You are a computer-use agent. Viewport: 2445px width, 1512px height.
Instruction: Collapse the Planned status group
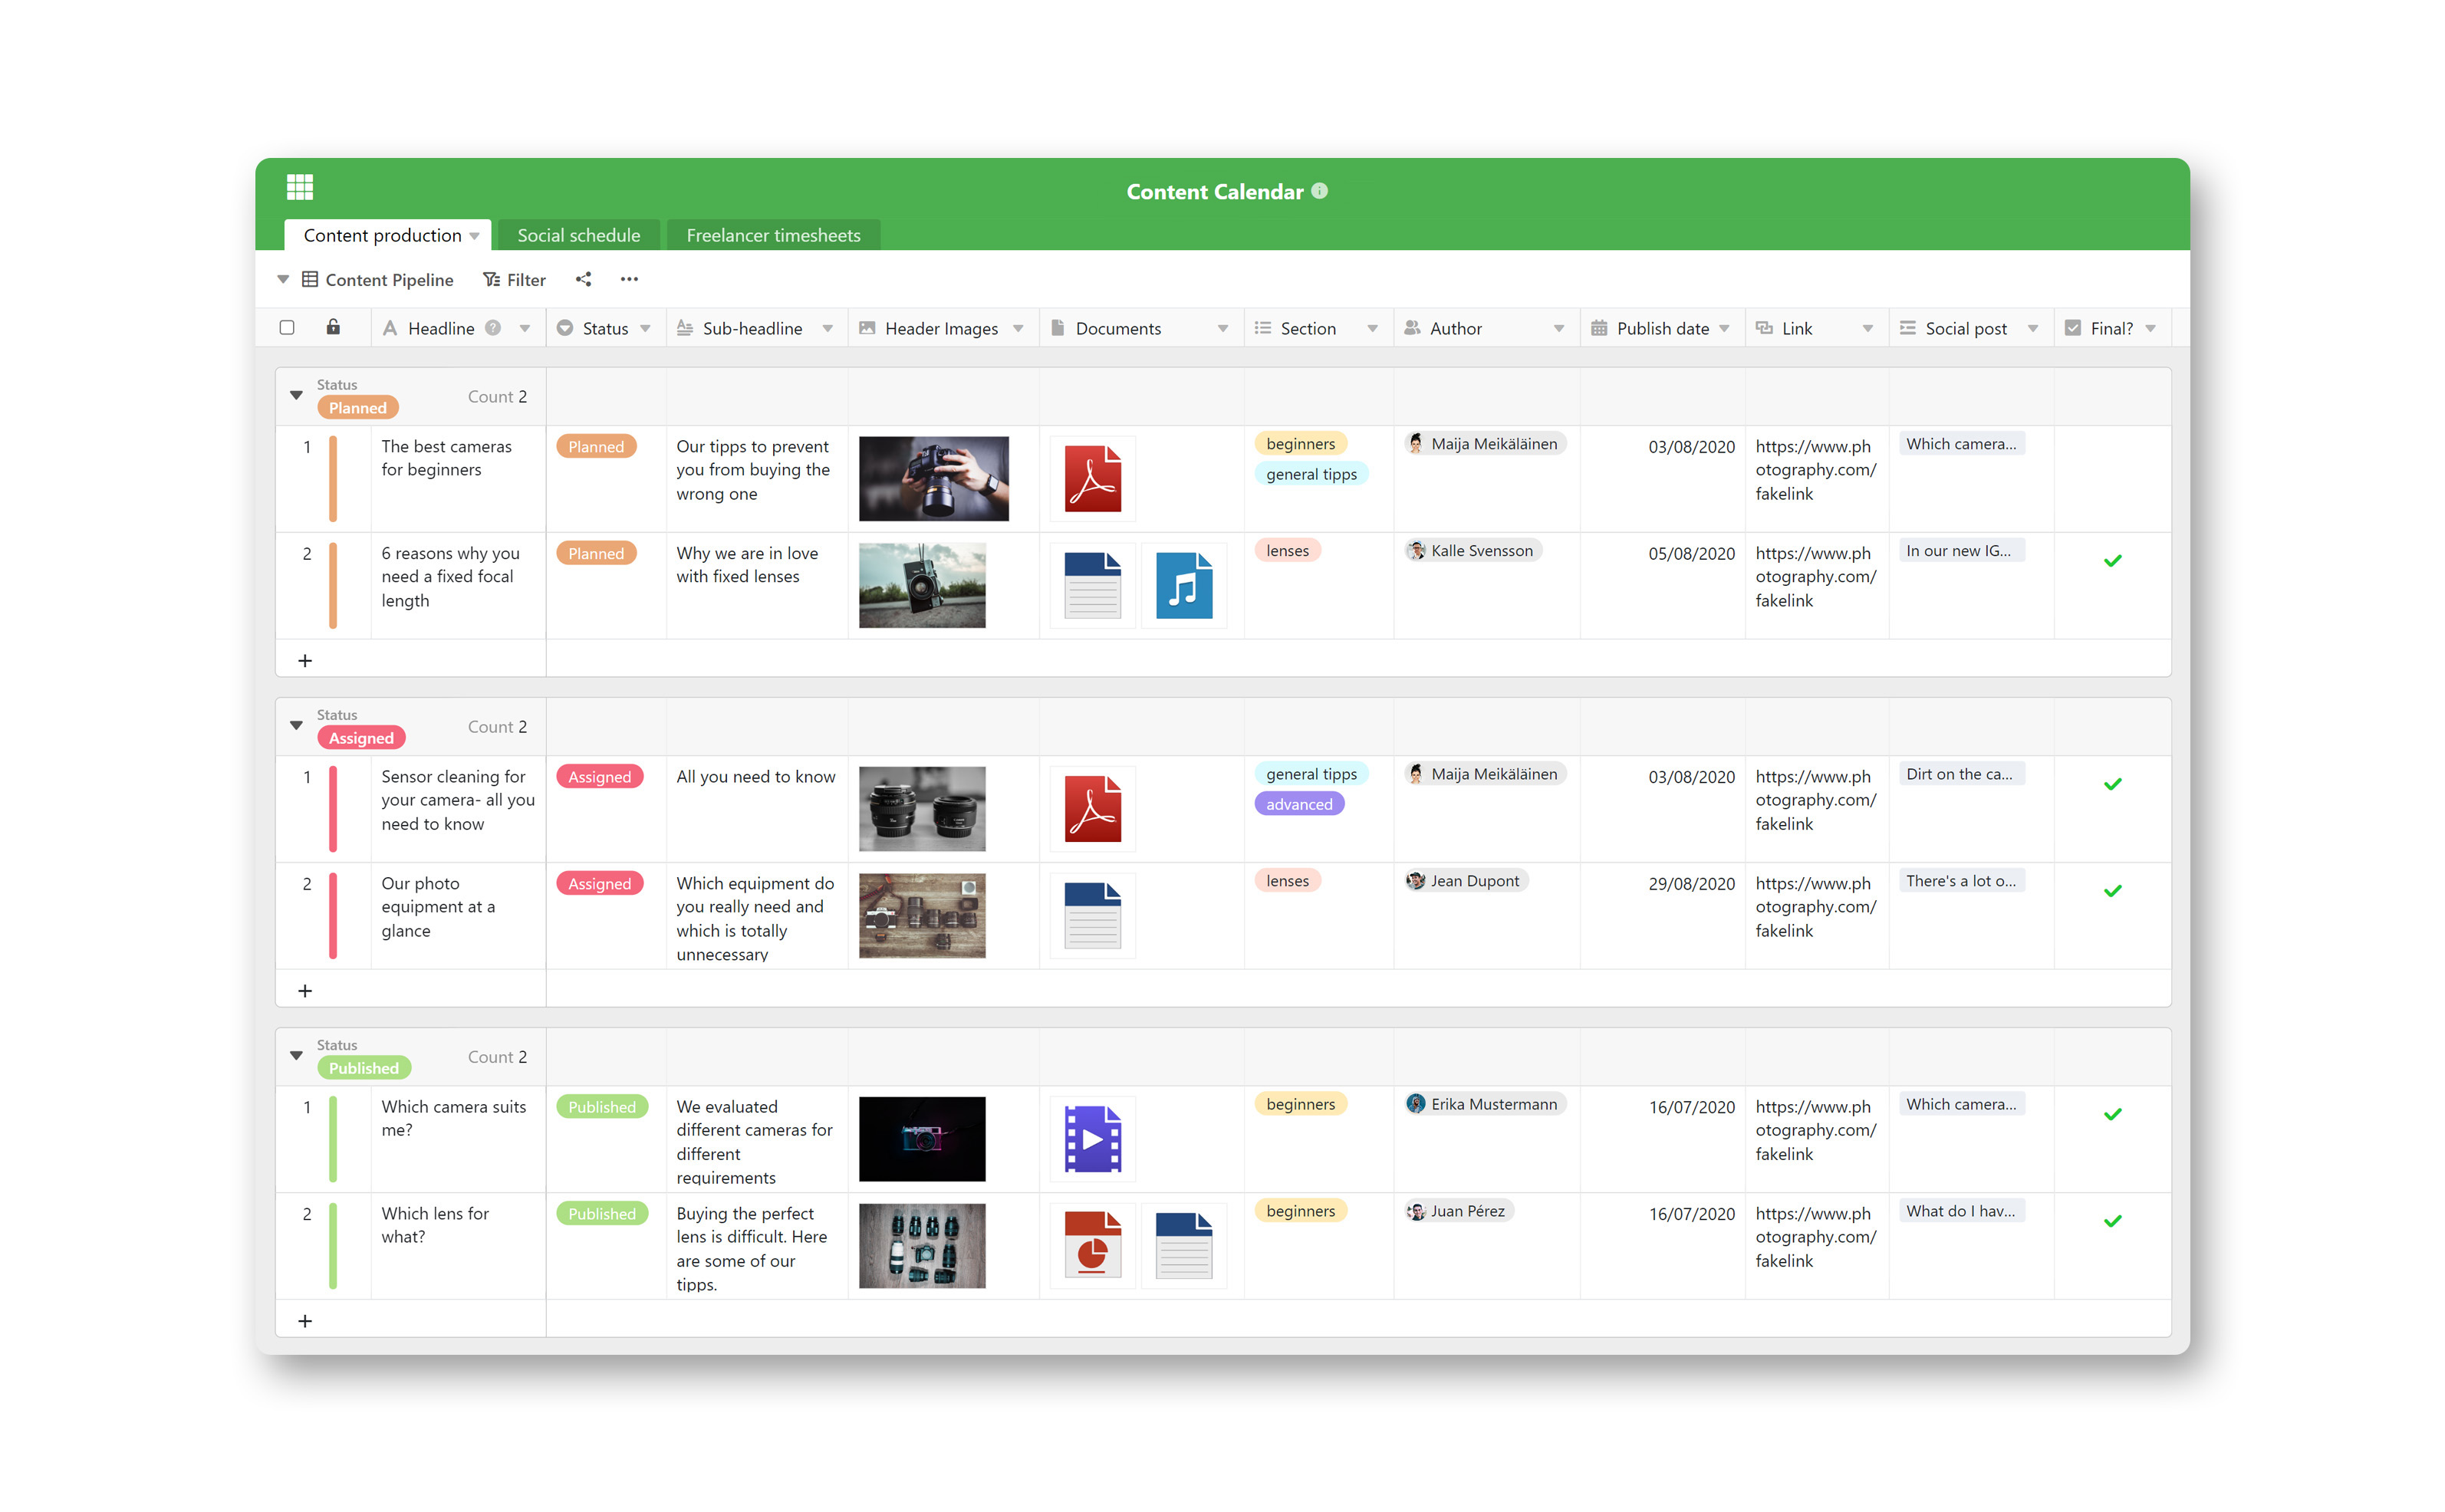point(297,396)
